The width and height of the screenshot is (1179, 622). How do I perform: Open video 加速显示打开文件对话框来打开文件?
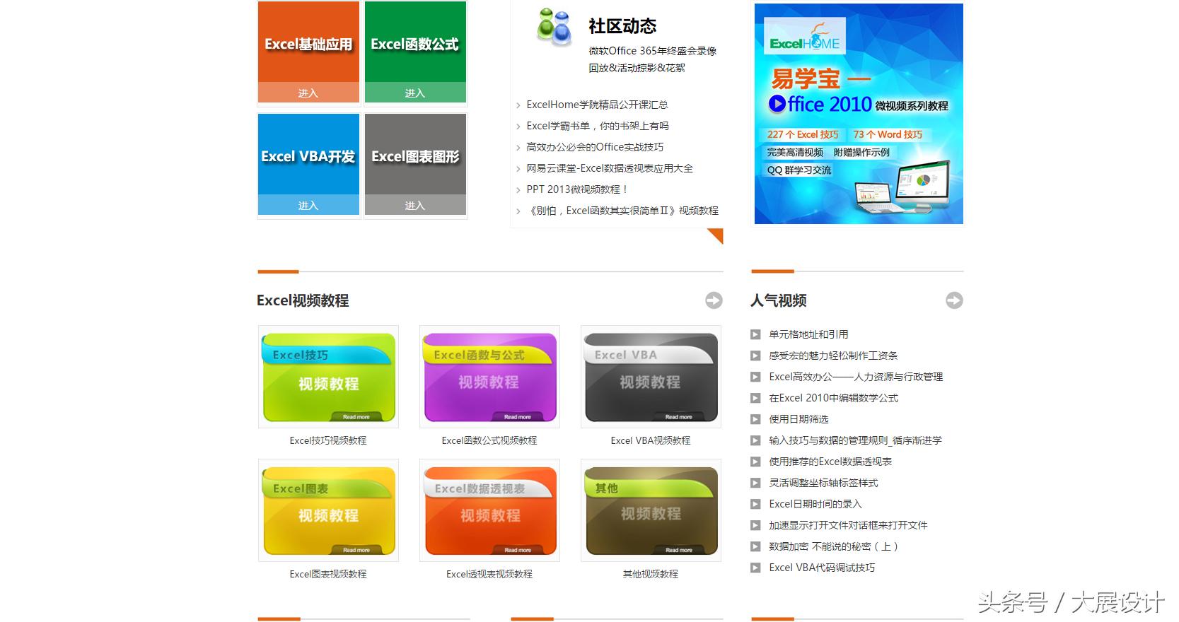(x=848, y=525)
